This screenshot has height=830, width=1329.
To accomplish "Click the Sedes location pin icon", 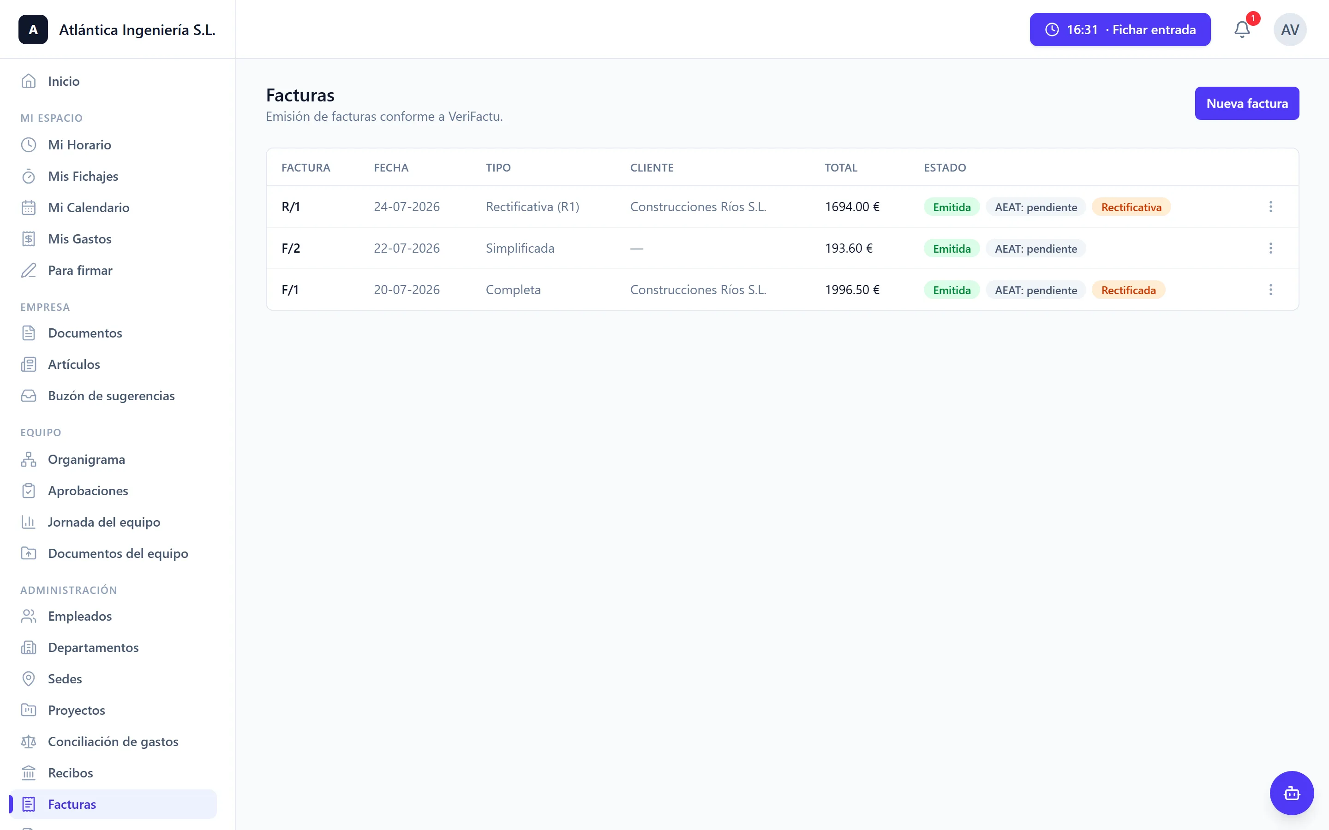I will [29, 679].
